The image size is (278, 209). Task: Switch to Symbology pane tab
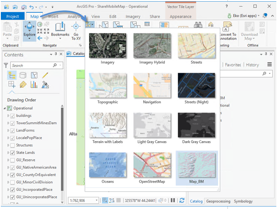tap(243, 201)
